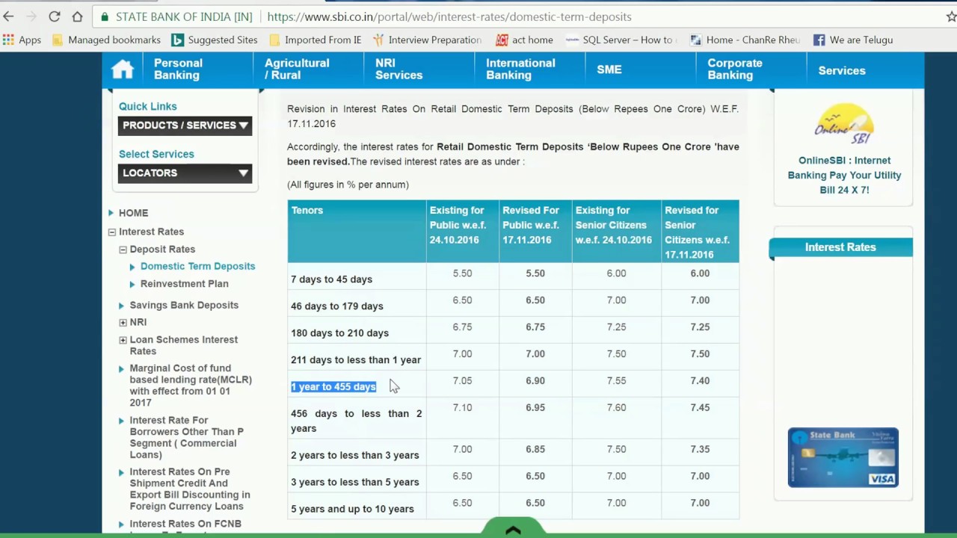Screen dimensions: 957x538
Task: Open Corporate Banking menu
Action: click(735, 69)
